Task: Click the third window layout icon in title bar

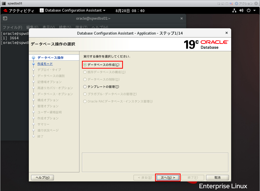Action: [x=227, y=4]
